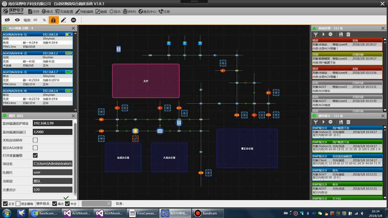Open the 文件 menu
Image resolution: width=388 pixels, height=218 pixels.
click(34, 12)
